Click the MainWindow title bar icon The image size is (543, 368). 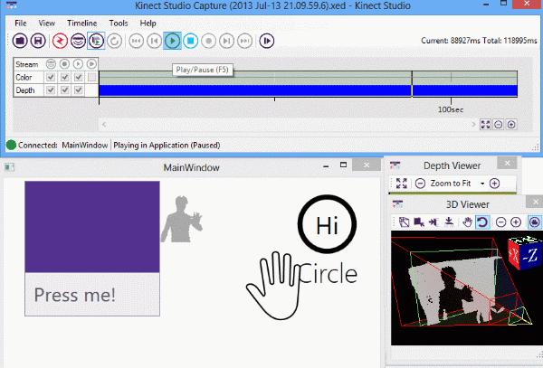(9, 167)
